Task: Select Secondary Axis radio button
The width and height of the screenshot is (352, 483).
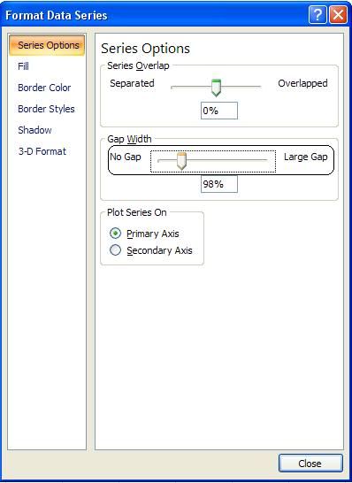Action: click(115, 250)
